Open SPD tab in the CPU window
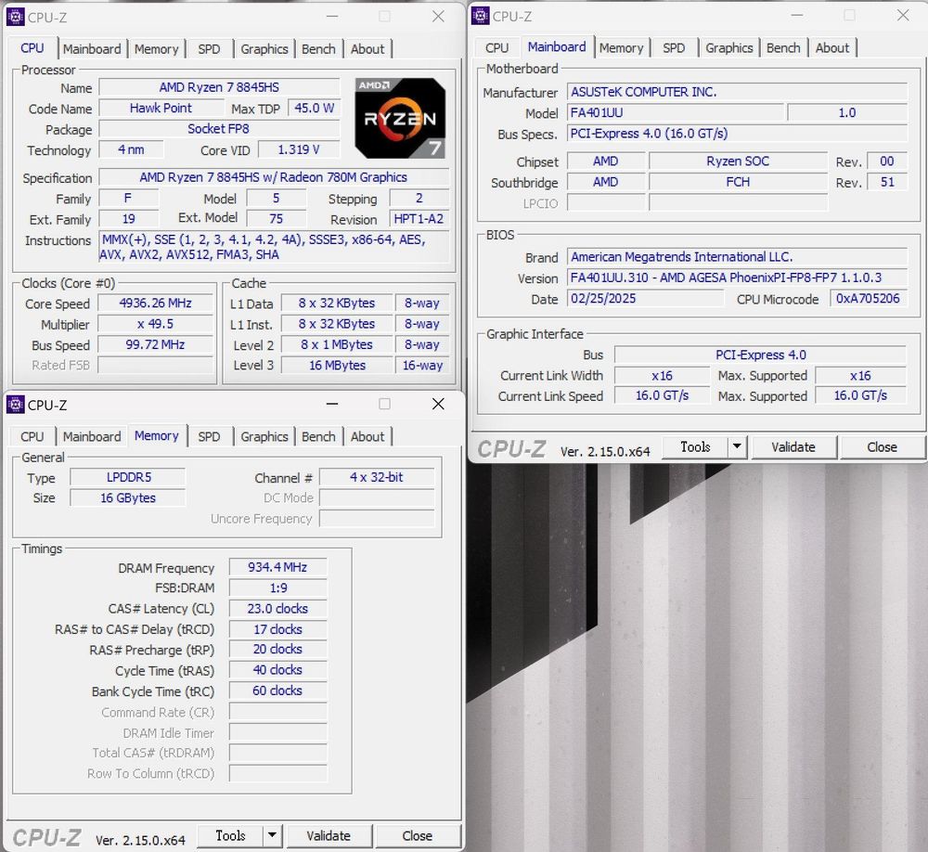928x852 pixels. click(209, 49)
